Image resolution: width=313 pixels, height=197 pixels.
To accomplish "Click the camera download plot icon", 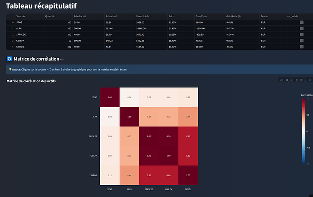I will click(x=282, y=80).
